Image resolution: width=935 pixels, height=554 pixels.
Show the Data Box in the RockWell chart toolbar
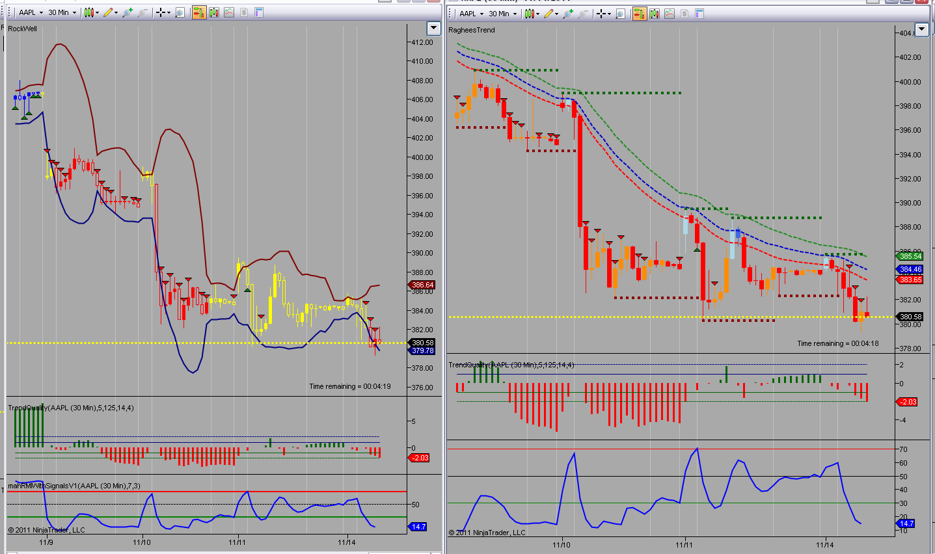click(x=180, y=12)
